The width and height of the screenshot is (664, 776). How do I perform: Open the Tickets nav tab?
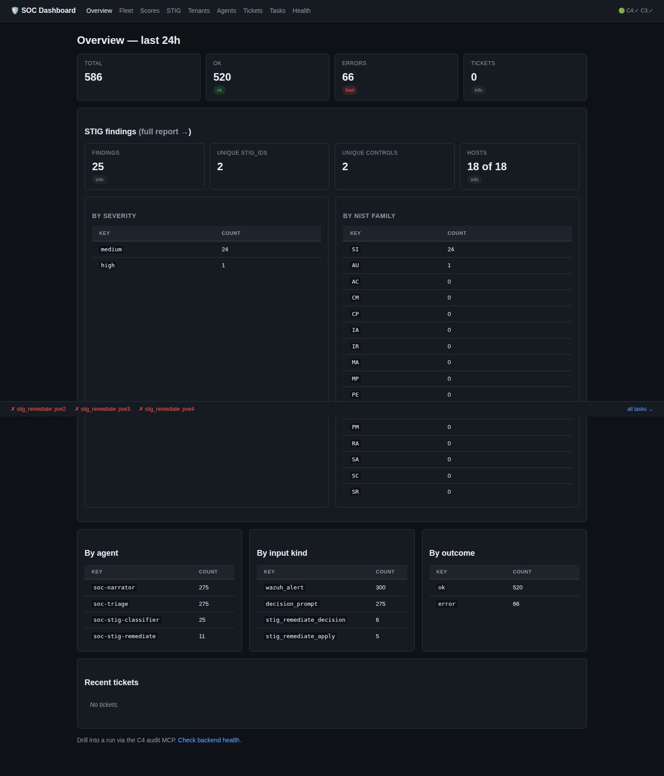[x=253, y=11]
